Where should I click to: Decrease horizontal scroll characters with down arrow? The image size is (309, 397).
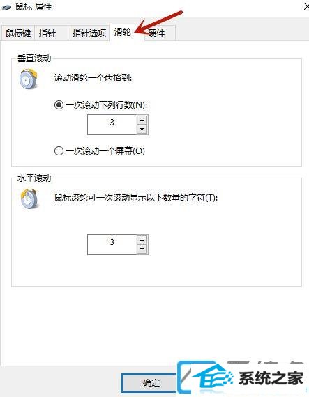click(x=142, y=249)
